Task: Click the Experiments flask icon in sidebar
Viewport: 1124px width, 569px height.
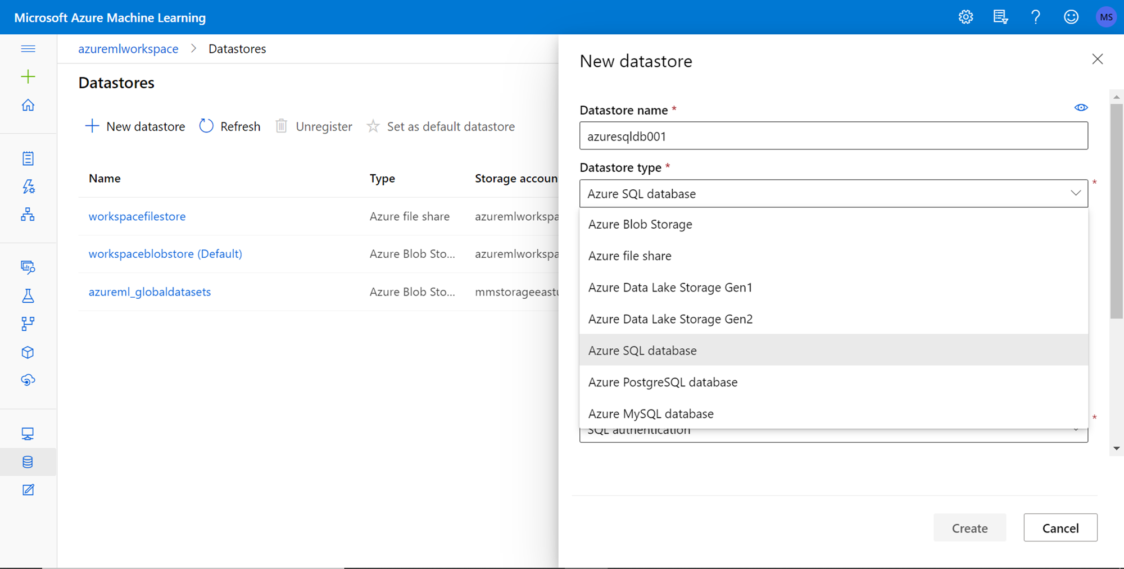Action: tap(28, 296)
